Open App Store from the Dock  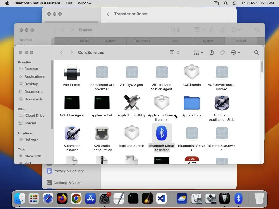pos(90,198)
